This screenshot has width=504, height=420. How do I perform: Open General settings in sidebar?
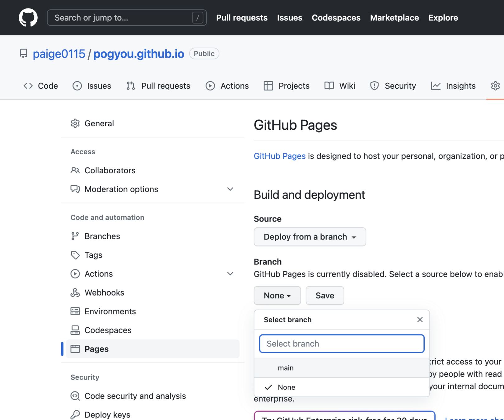coord(152,124)
